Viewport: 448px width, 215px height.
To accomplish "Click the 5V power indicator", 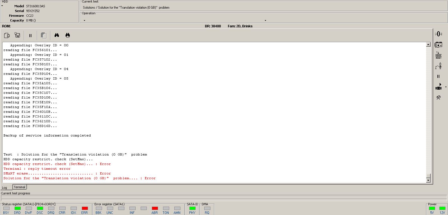I will click(432, 208).
